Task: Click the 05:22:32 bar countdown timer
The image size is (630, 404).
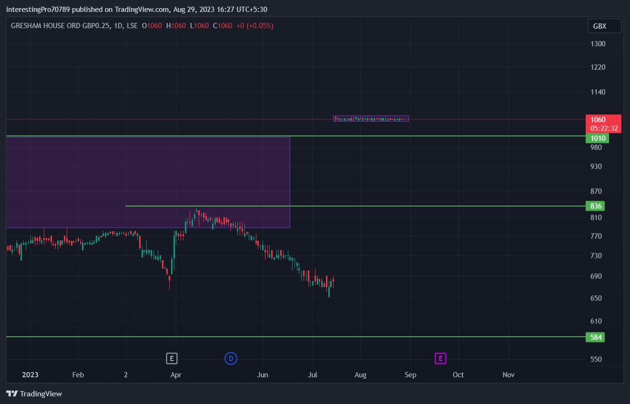Action: (x=604, y=128)
